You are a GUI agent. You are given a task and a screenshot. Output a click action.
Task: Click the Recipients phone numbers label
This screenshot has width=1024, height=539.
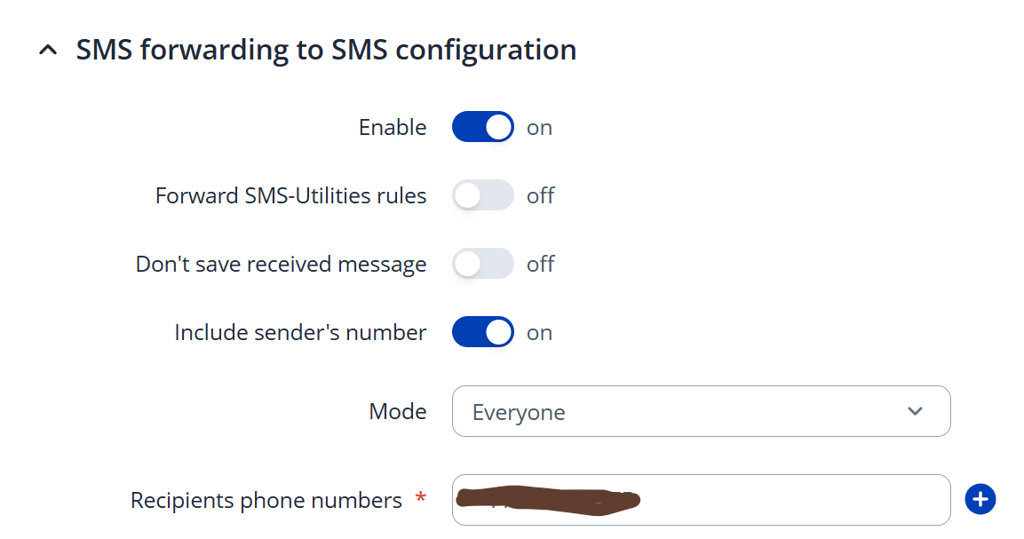click(x=266, y=501)
